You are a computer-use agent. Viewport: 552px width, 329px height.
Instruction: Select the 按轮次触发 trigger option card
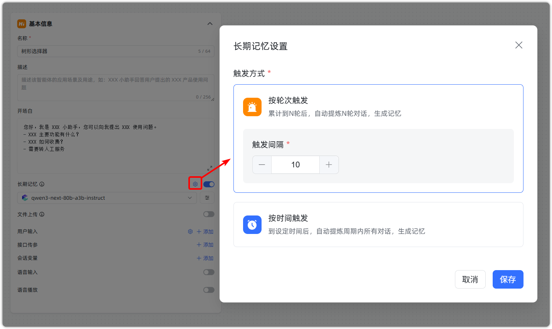(378, 139)
